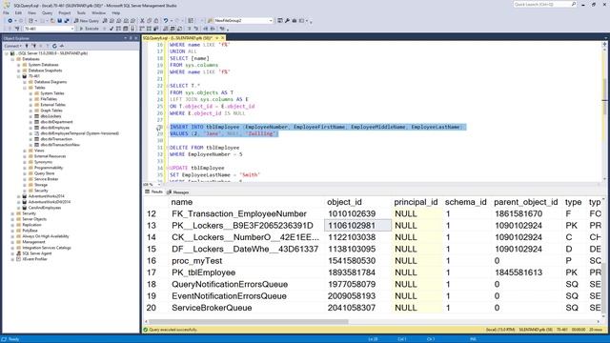This screenshot has height=343, width=610.
Task: Click the Comment out selected lines icon
Action: pos(189,29)
